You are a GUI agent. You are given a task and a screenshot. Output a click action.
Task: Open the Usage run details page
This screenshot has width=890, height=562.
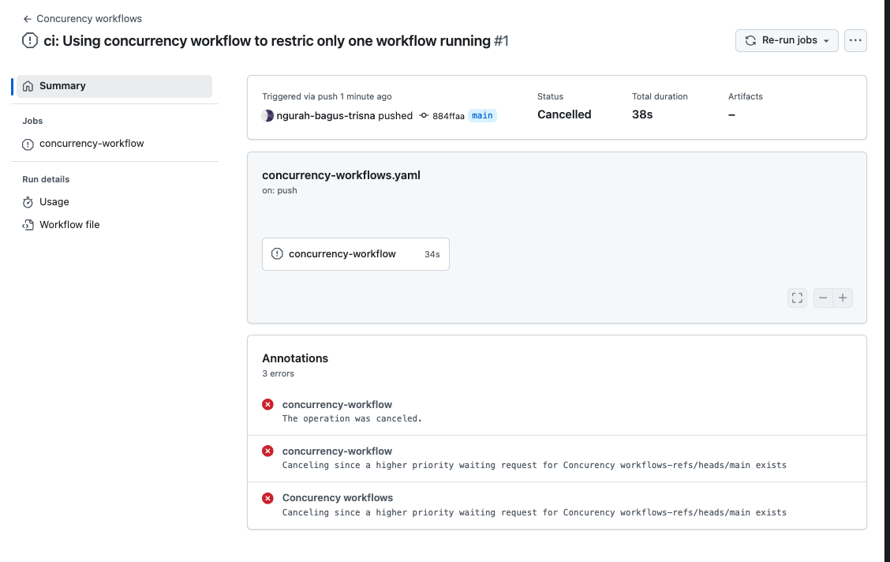(x=54, y=202)
